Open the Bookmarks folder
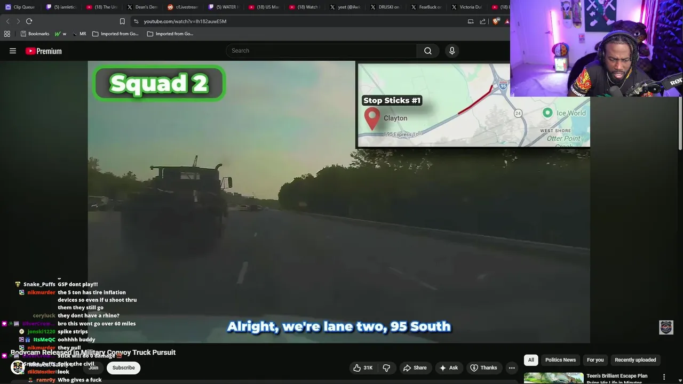 click(x=35, y=34)
